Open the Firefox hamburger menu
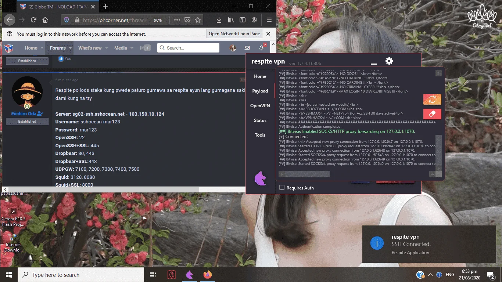Image resolution: width=502 pixels, height=282 pixels. coord(269,20)
